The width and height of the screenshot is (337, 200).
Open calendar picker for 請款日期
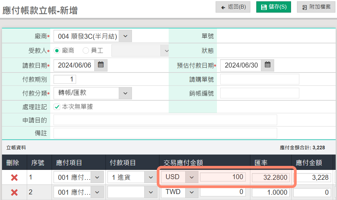point(101,65)
